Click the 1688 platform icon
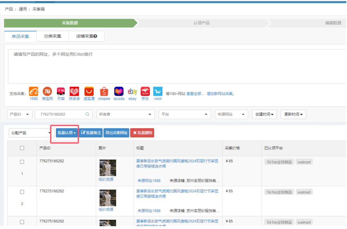 pyautogui.click(x=33, y=92)
